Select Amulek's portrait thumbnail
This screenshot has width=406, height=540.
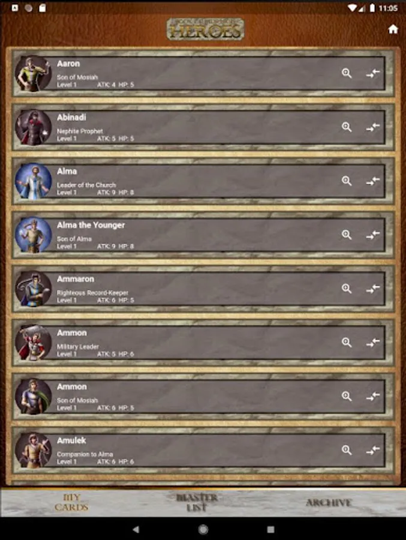[x=34, y=451]
